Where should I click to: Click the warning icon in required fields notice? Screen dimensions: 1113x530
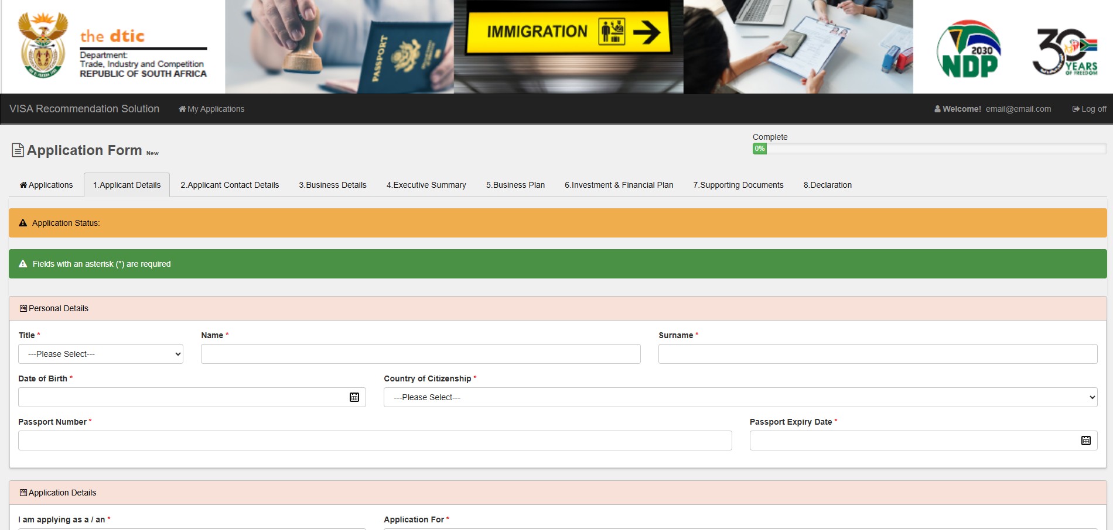point(23,264)
